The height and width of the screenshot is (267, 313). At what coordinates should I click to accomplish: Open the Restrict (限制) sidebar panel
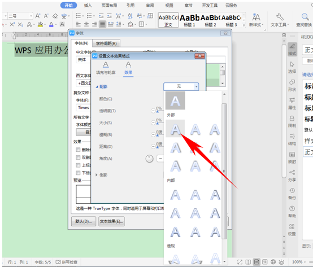(x=292, y=121)
